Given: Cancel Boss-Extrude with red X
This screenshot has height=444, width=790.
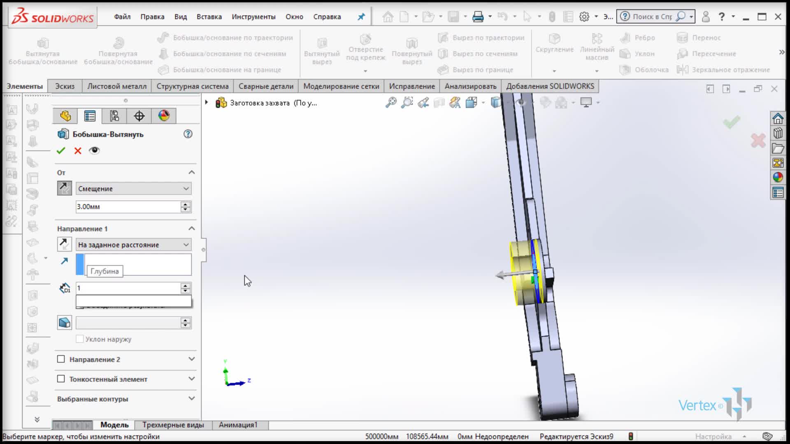Looking at the screenshot, I should pos(78,150).
